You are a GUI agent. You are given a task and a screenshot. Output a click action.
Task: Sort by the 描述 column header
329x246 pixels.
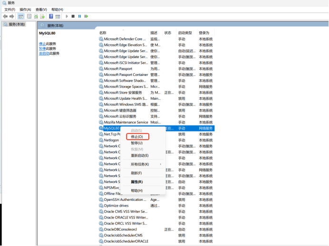154,33
